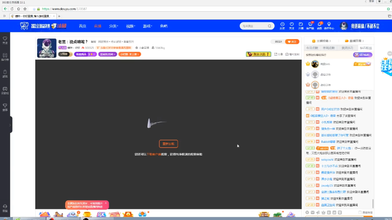Open left sidebar customer service headset icon

click(x=5, y=208)
